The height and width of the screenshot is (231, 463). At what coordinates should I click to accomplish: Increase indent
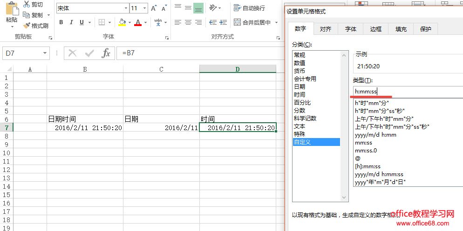(x=223, y=22)
